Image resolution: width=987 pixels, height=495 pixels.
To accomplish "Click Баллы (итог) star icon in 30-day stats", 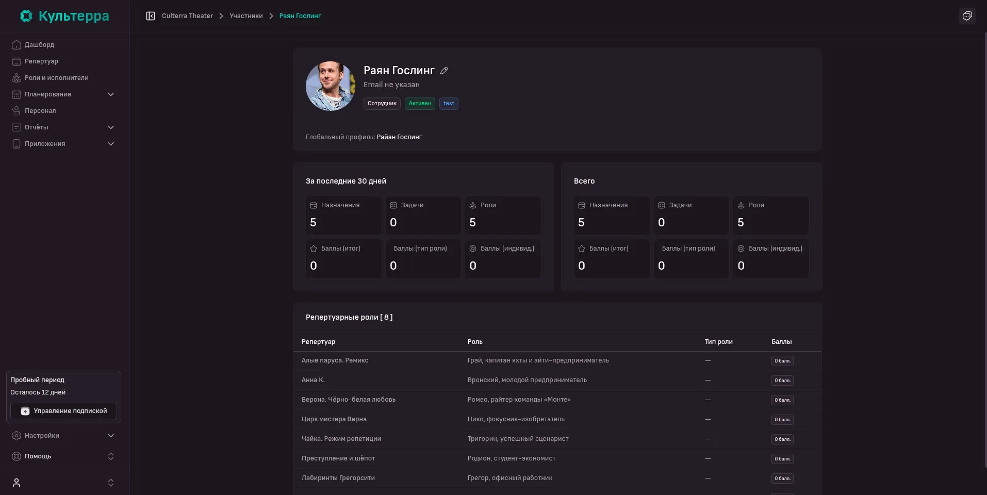I will pos(314,249).
